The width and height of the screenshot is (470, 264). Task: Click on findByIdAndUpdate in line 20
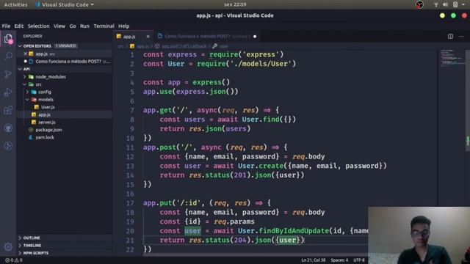coord(294,231)
